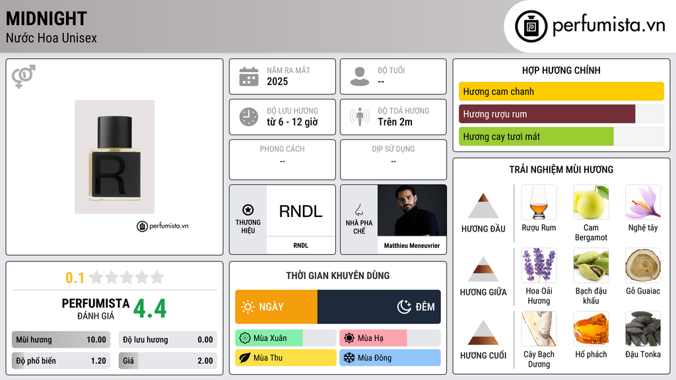Click the RNDL brand logo

click(x=301, y=210)
